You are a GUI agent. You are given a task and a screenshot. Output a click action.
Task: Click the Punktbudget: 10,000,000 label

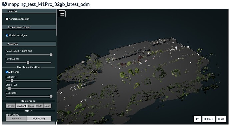(19, 51)
